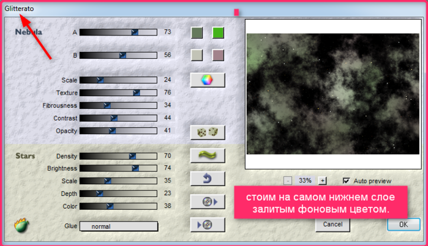Image resolution: width=428 pixels, height=246 pixels.
Task: Click the disc-then-arrow preset button
Action: tap(208, 202)
